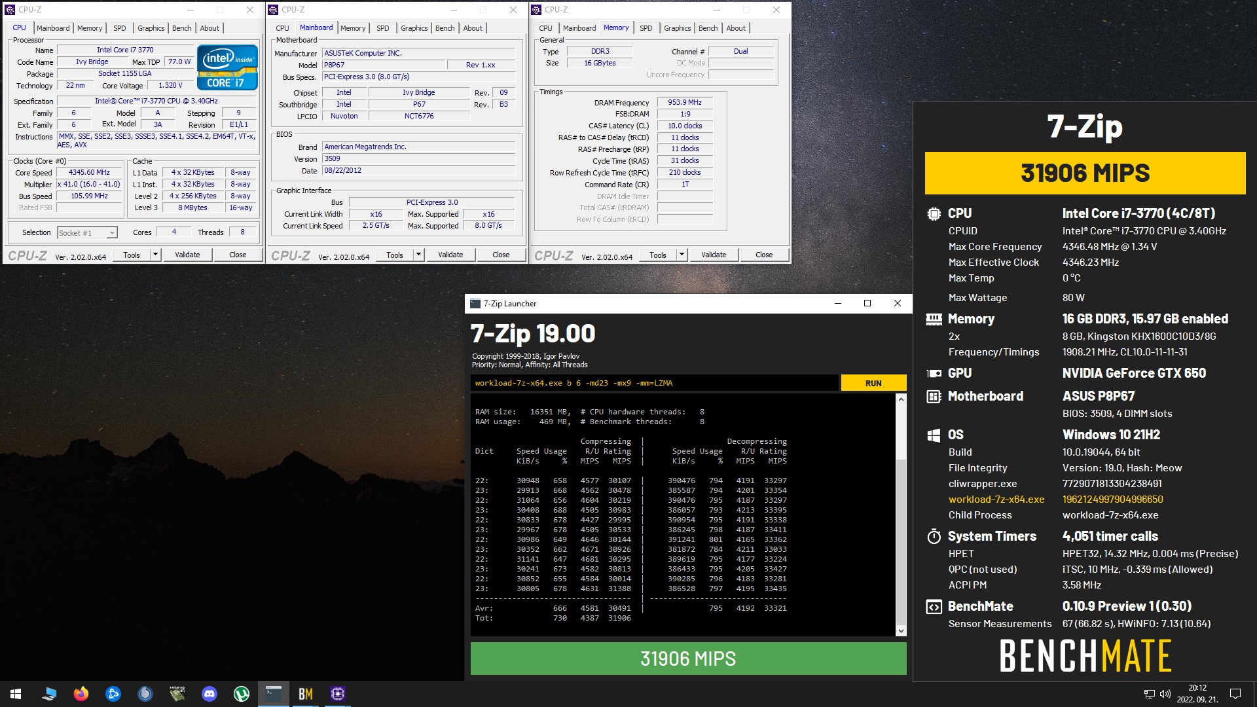This screenshot has height=707, width=1257.
Task: Click Tools button in CPU-Z CPU window
Action: pyautogui.click(x=132, y=255)
